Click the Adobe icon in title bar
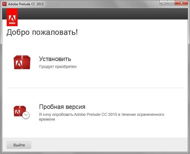Screen dimensions: 190x154 point(4,4)
